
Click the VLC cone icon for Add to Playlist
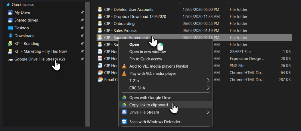coord(124,66)
